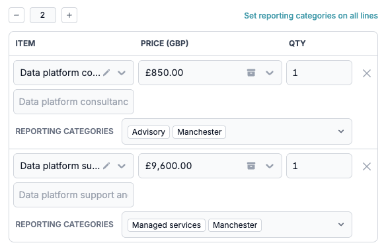Click the Data platform su... item name
Image resolution: width=386 pixels, height=251 pixels.
tap(60, 166)
